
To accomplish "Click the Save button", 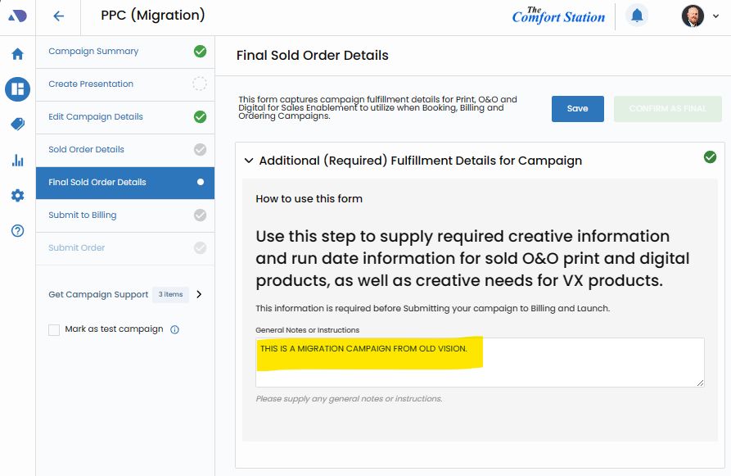I will pos(577,109).
